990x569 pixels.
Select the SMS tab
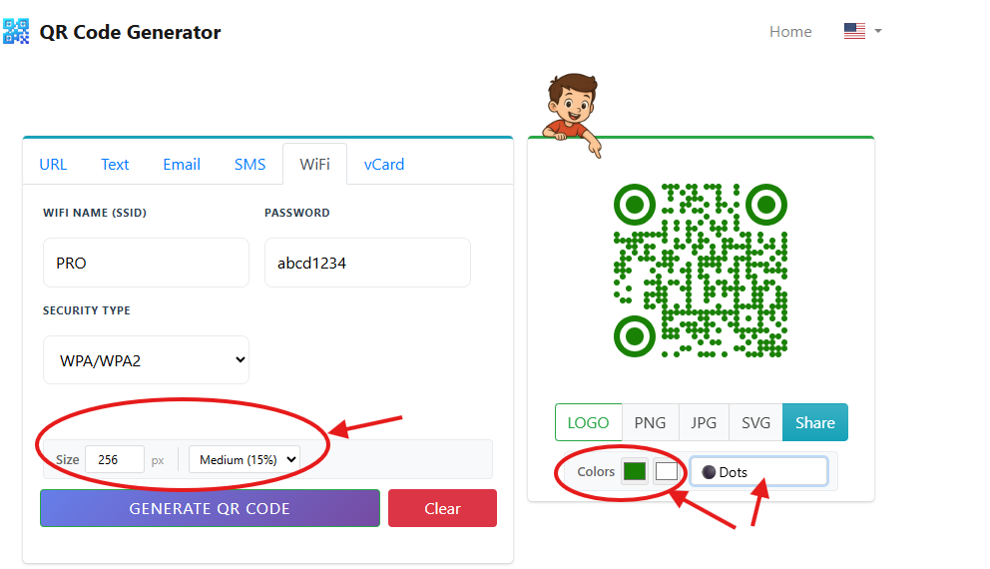[x=250, y=164]
